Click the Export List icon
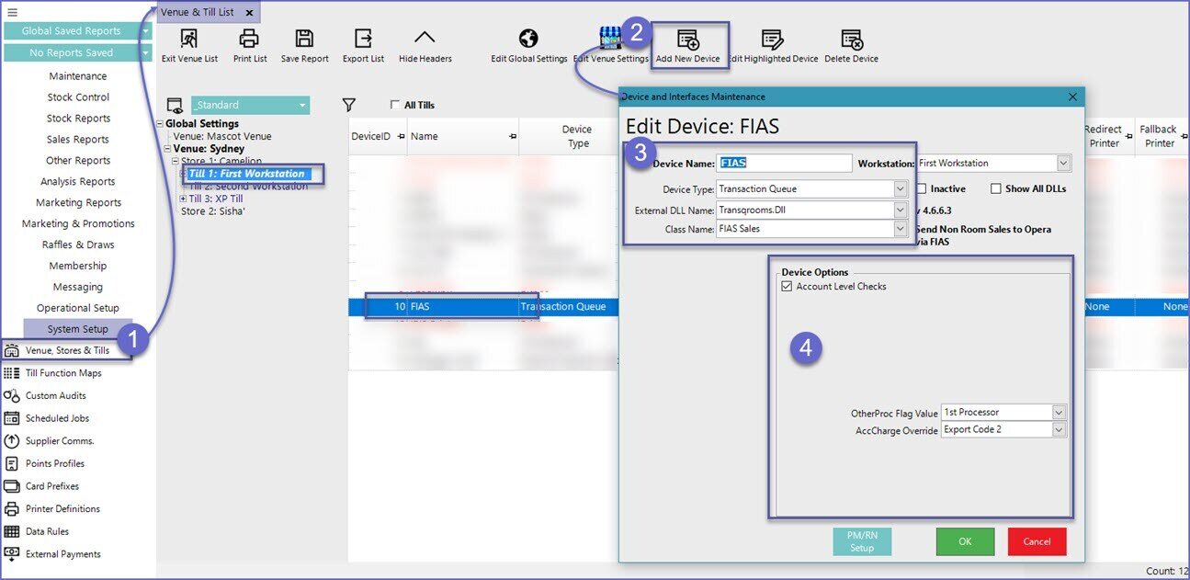This screenshot has width=1190, height=580. tap(363, 39)
